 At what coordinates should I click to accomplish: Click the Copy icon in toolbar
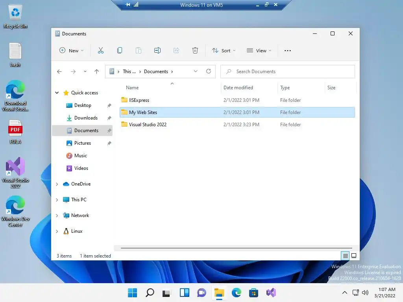[x=120, y=51]
